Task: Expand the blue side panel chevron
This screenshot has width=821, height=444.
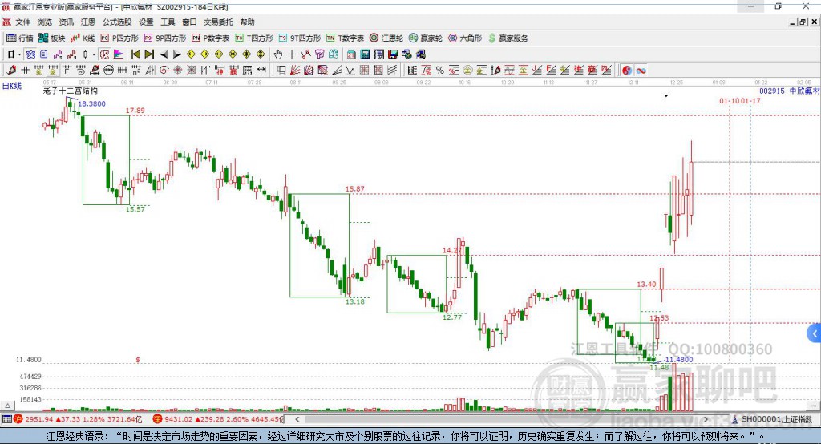Action: pos(815,333)
